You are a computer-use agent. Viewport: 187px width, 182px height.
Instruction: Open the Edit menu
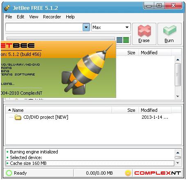[x=20, y=17]
